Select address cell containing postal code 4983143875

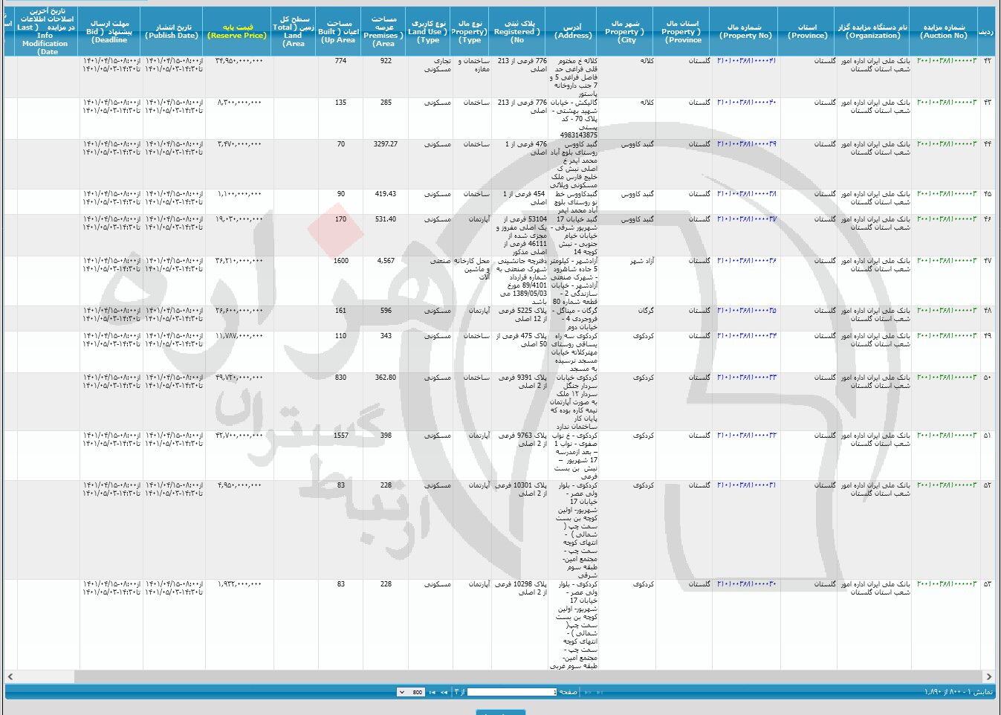point(573,119)
